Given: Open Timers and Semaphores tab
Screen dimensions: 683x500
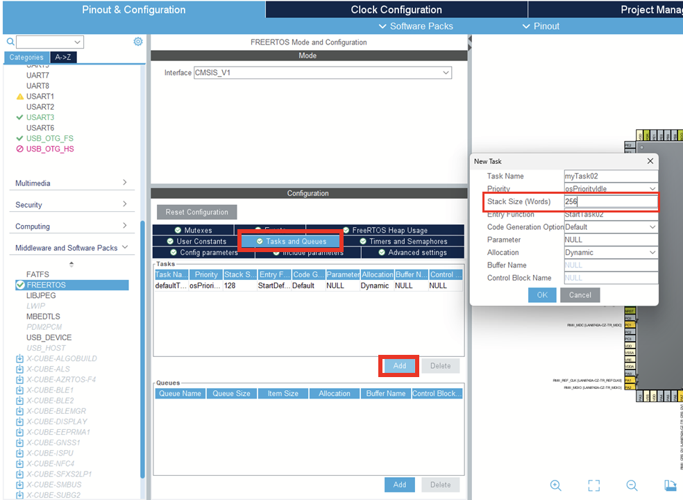Looking at the screenshot, I should [403, 241].
